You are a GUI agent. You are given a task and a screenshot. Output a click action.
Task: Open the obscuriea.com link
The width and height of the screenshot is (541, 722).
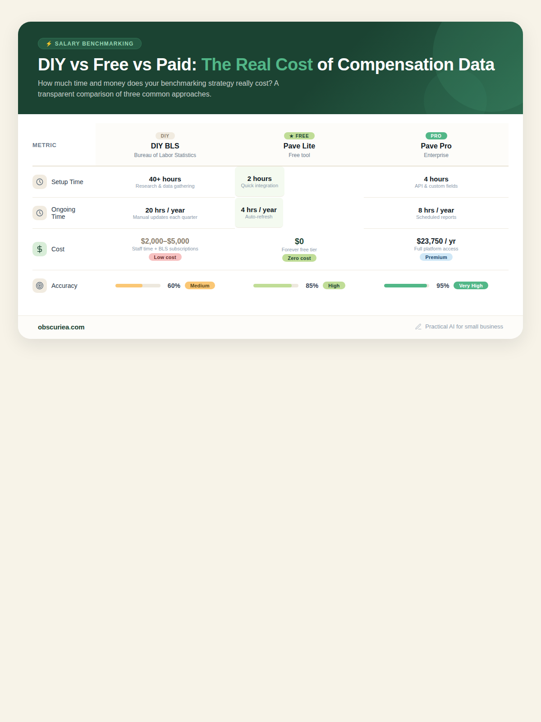click(x=61, y=327)
